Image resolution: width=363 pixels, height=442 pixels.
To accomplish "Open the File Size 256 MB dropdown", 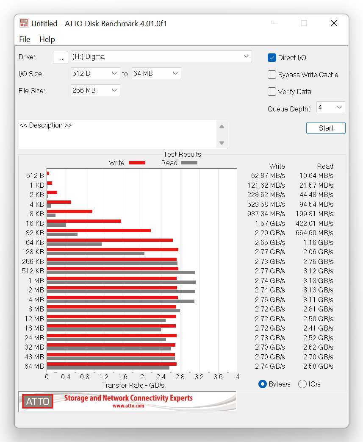I will [x=95, y=90].
